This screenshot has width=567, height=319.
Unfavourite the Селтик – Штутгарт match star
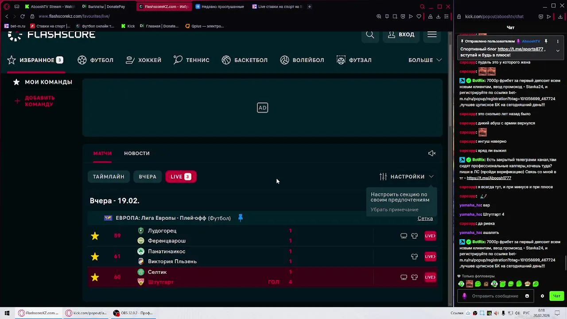coord(95,277)
